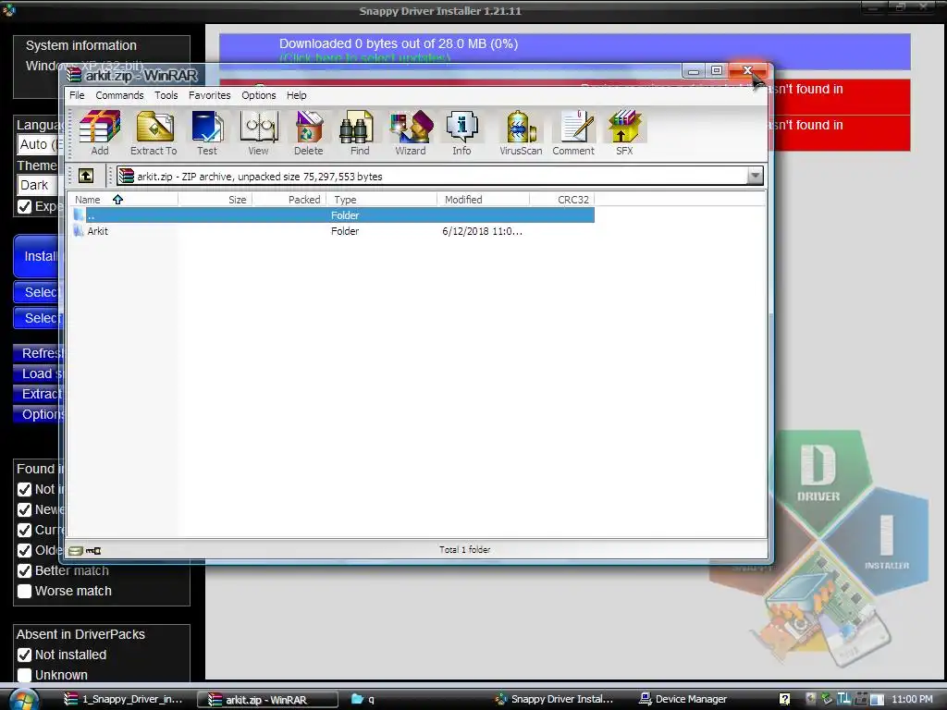Image resolution: width=947 pixels, height=710 pixels.
Task: Switch to Device Manager taskbar button
Action: coord(683,699)
